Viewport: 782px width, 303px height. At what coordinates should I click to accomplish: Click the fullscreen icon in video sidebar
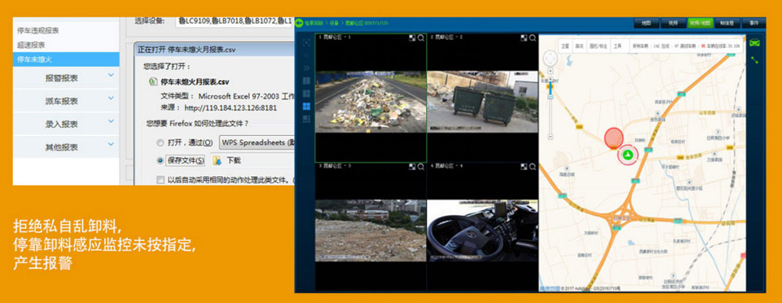click(x=306, y=43)
